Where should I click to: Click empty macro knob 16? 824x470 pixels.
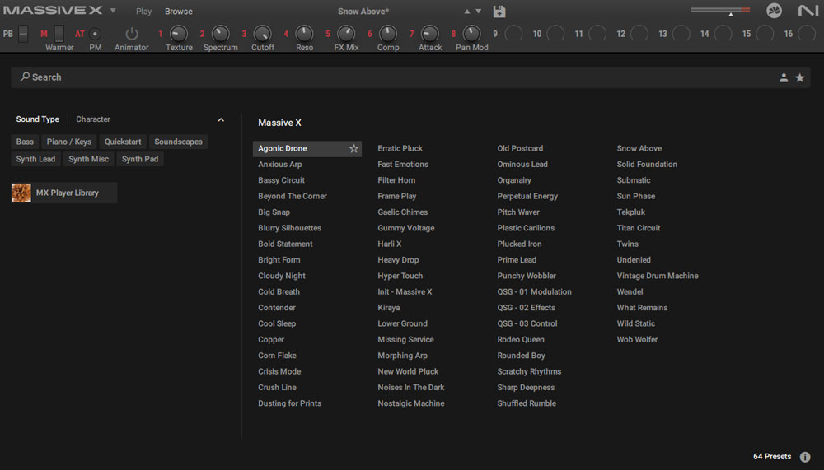coord(807,34)
